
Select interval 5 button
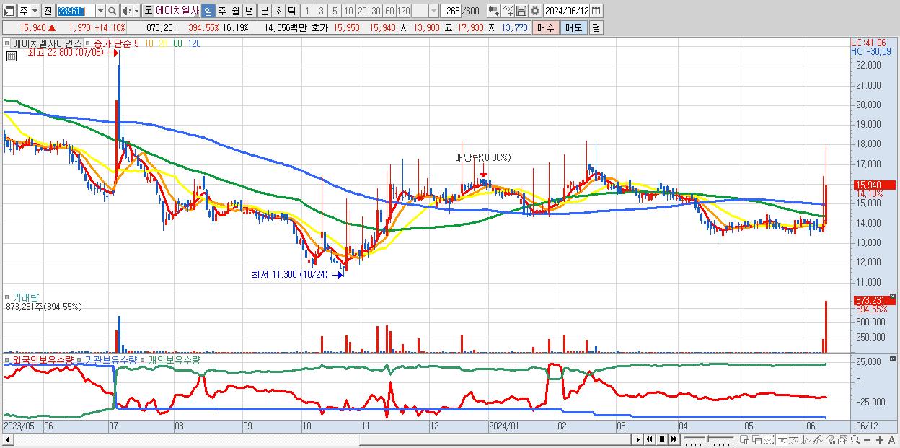tap(335, 11)
